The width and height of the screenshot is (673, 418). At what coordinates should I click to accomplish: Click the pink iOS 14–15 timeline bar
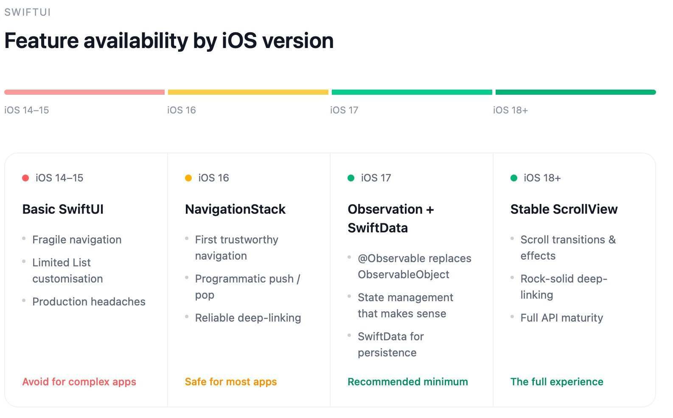(x=84, y=92)
